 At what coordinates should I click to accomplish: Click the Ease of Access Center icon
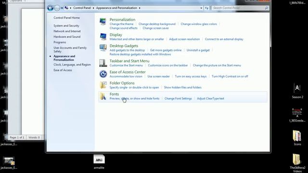click(103, 74)
